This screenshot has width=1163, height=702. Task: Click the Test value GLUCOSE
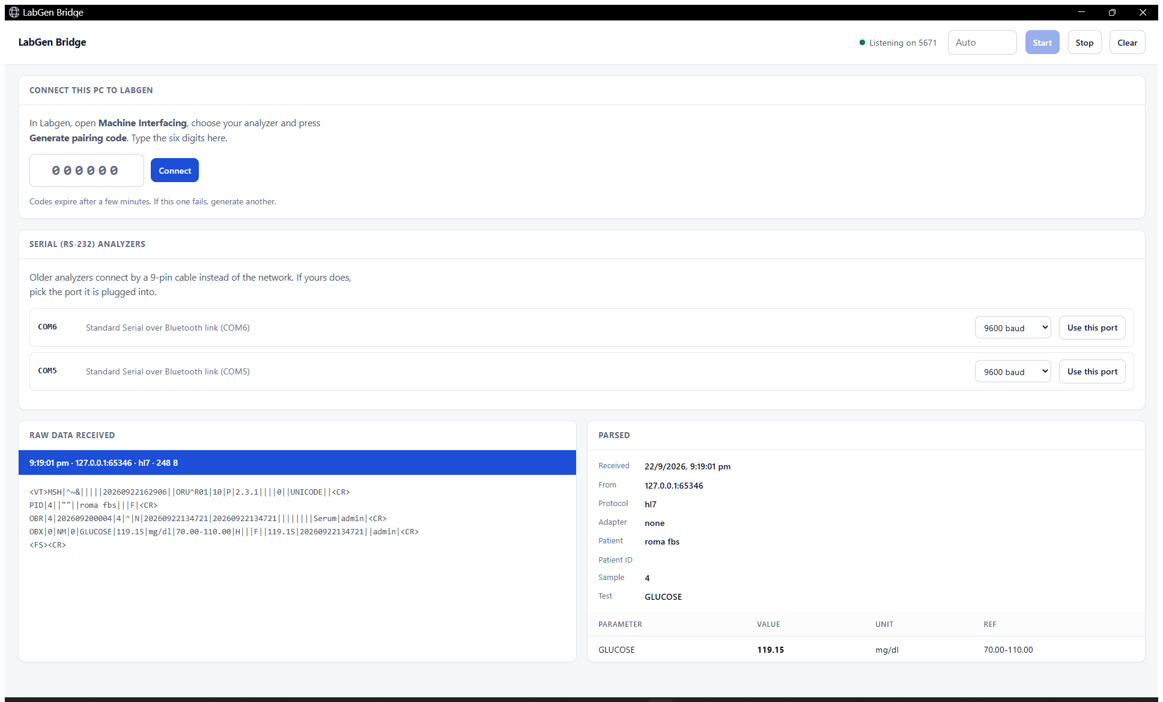[x=663, y=597]
